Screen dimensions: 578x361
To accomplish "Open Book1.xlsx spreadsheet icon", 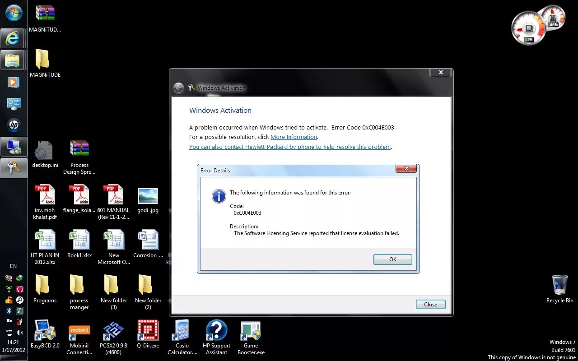I will coord(79,244).
